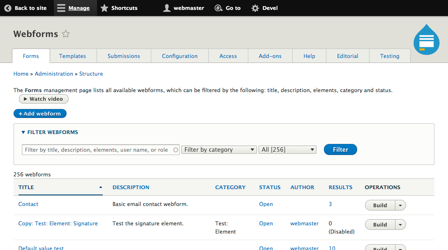Open the Contact webform link
This screenshot has width=448, height=250.
(x=28, y=204)
